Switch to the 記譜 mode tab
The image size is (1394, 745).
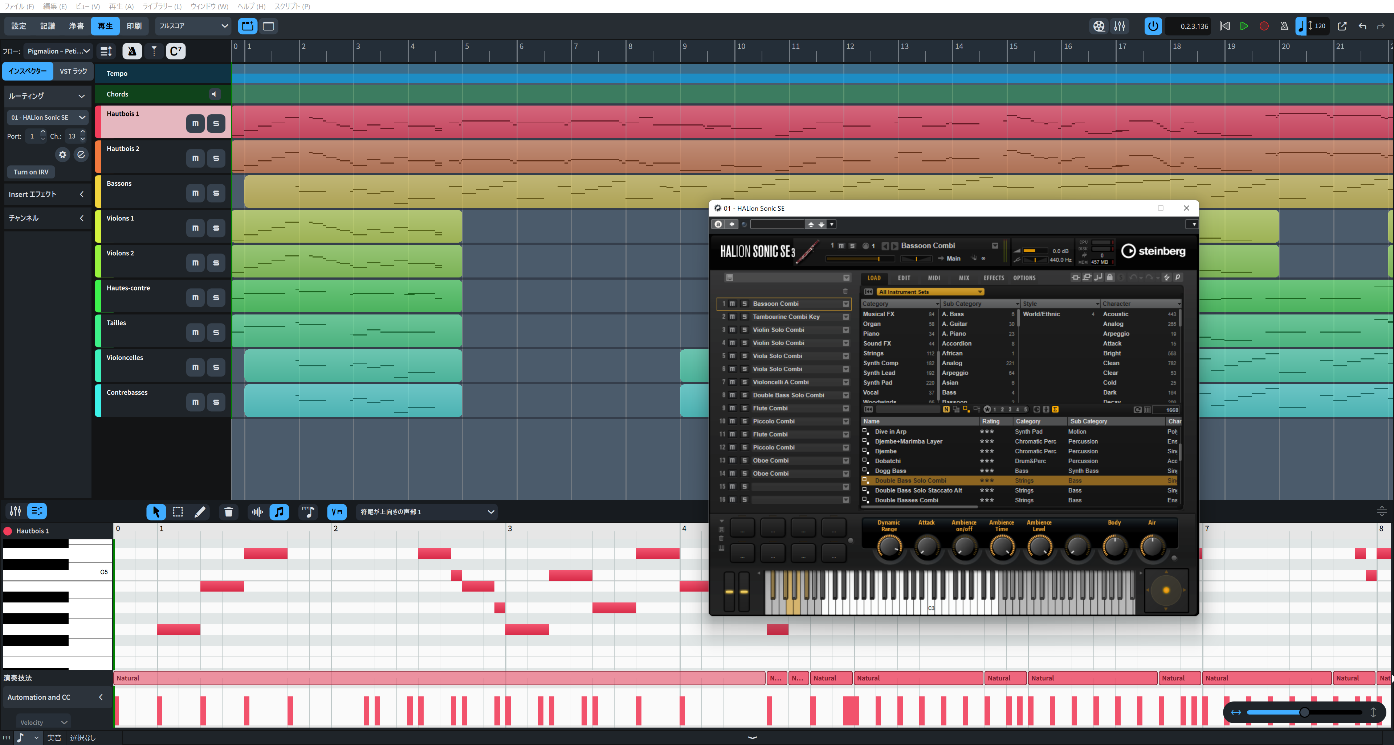(48, 26)
